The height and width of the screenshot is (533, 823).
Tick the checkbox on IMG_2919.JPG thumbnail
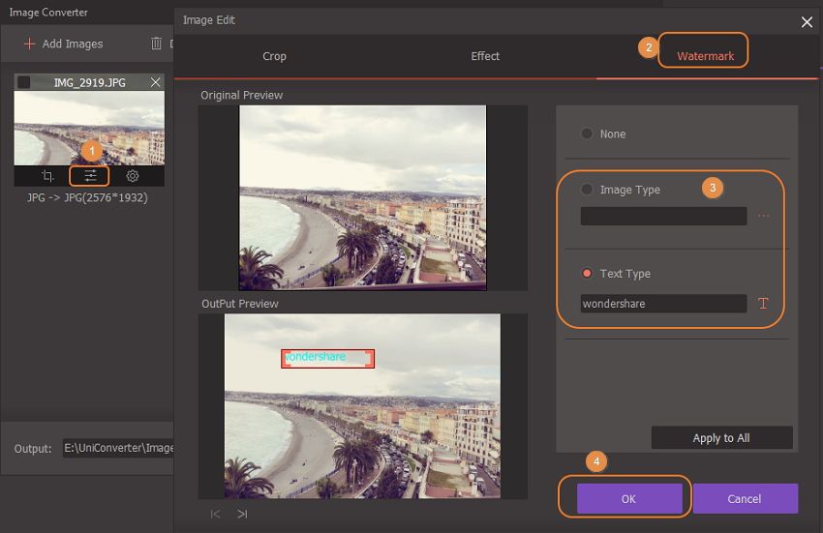pyautogui.click(x=24, y=83)
